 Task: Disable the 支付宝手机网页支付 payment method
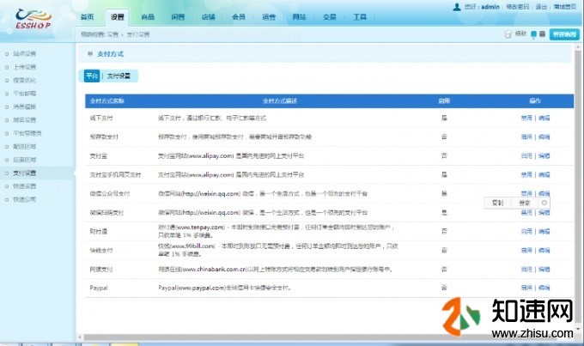(526, 174)
